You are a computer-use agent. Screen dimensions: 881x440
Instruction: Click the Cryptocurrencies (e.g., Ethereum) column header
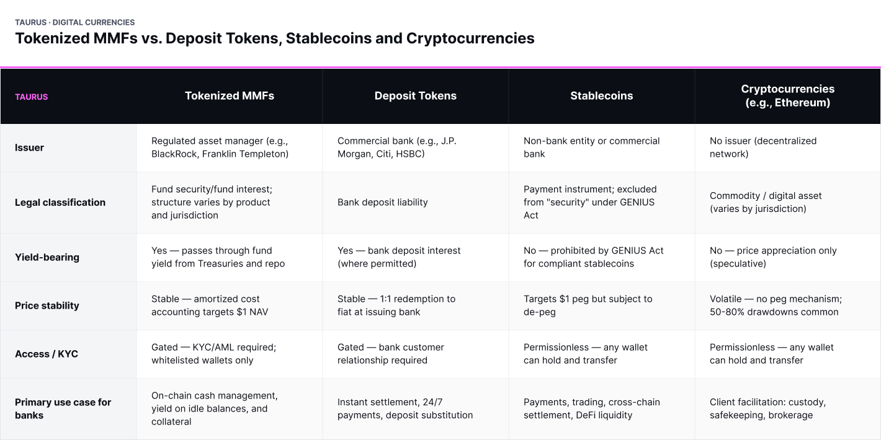(x=788, y=95)
